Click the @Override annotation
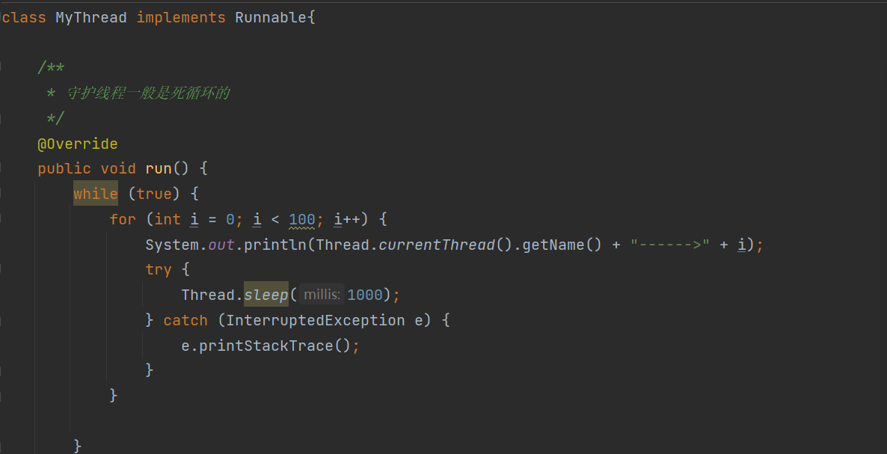The width and height of the screenshot is (887, 454). coord(78,144)
